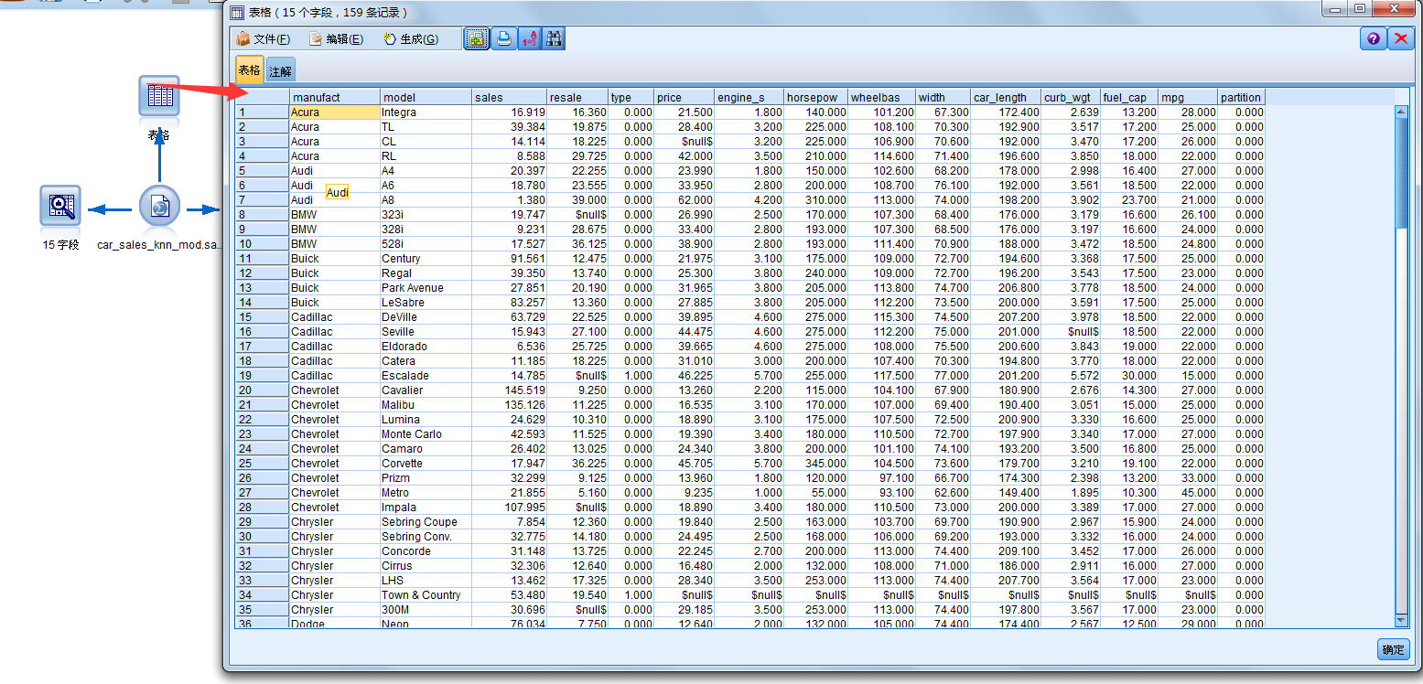Click the LeSabre model cell

[426, 303]
